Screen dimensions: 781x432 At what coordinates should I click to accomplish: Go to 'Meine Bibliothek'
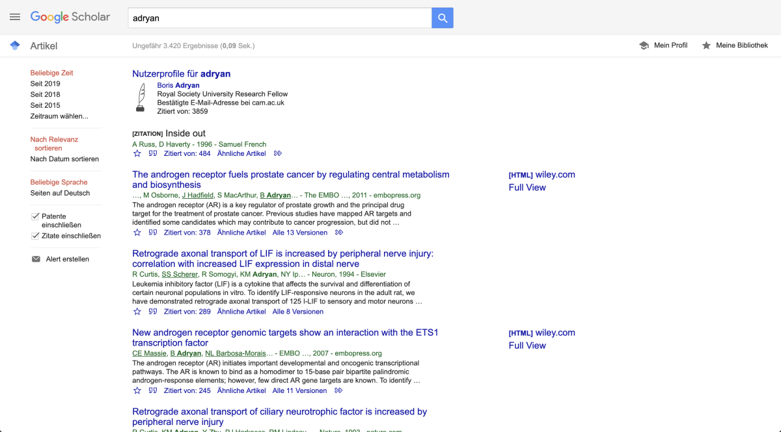pos(735,45)
